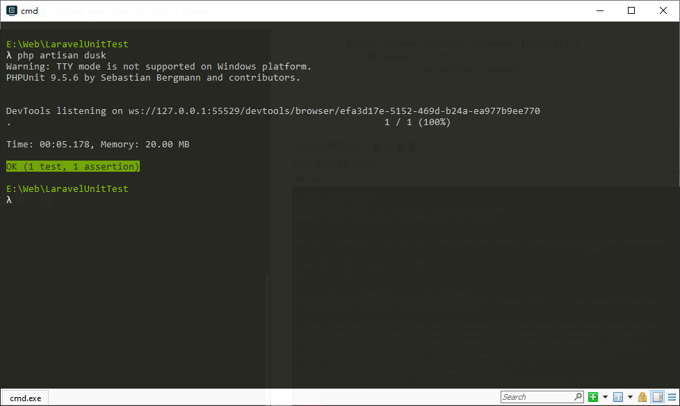Click the green OK test result line
This screenshot has height=406, width=680.
[x=73, y=167]
